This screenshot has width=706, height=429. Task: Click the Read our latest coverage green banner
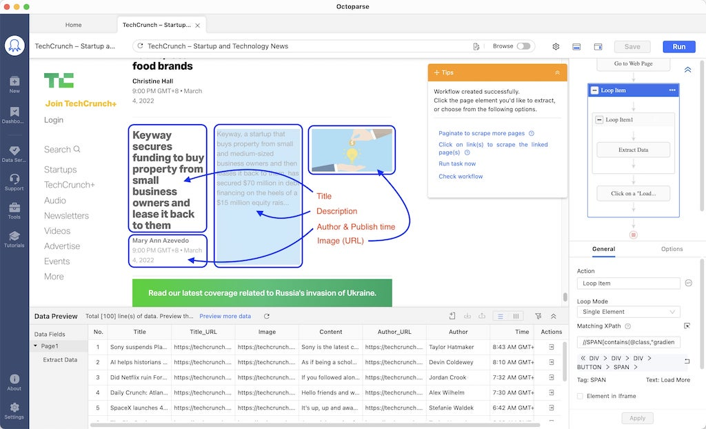[x=262, y=293]
